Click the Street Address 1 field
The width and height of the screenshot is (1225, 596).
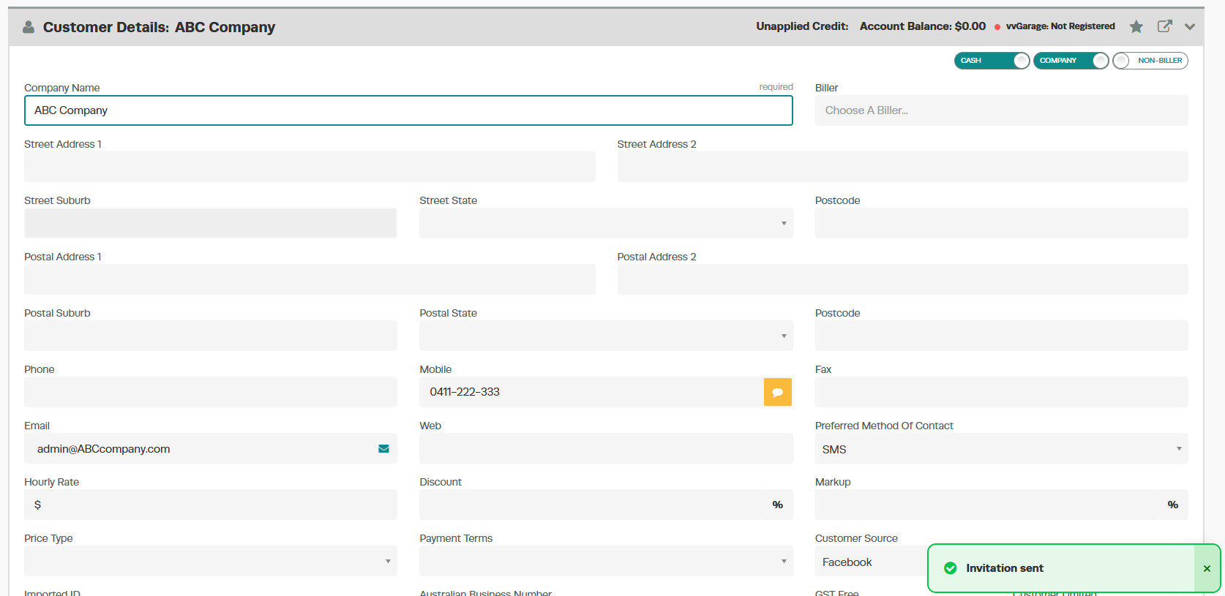tap(310, 167)
